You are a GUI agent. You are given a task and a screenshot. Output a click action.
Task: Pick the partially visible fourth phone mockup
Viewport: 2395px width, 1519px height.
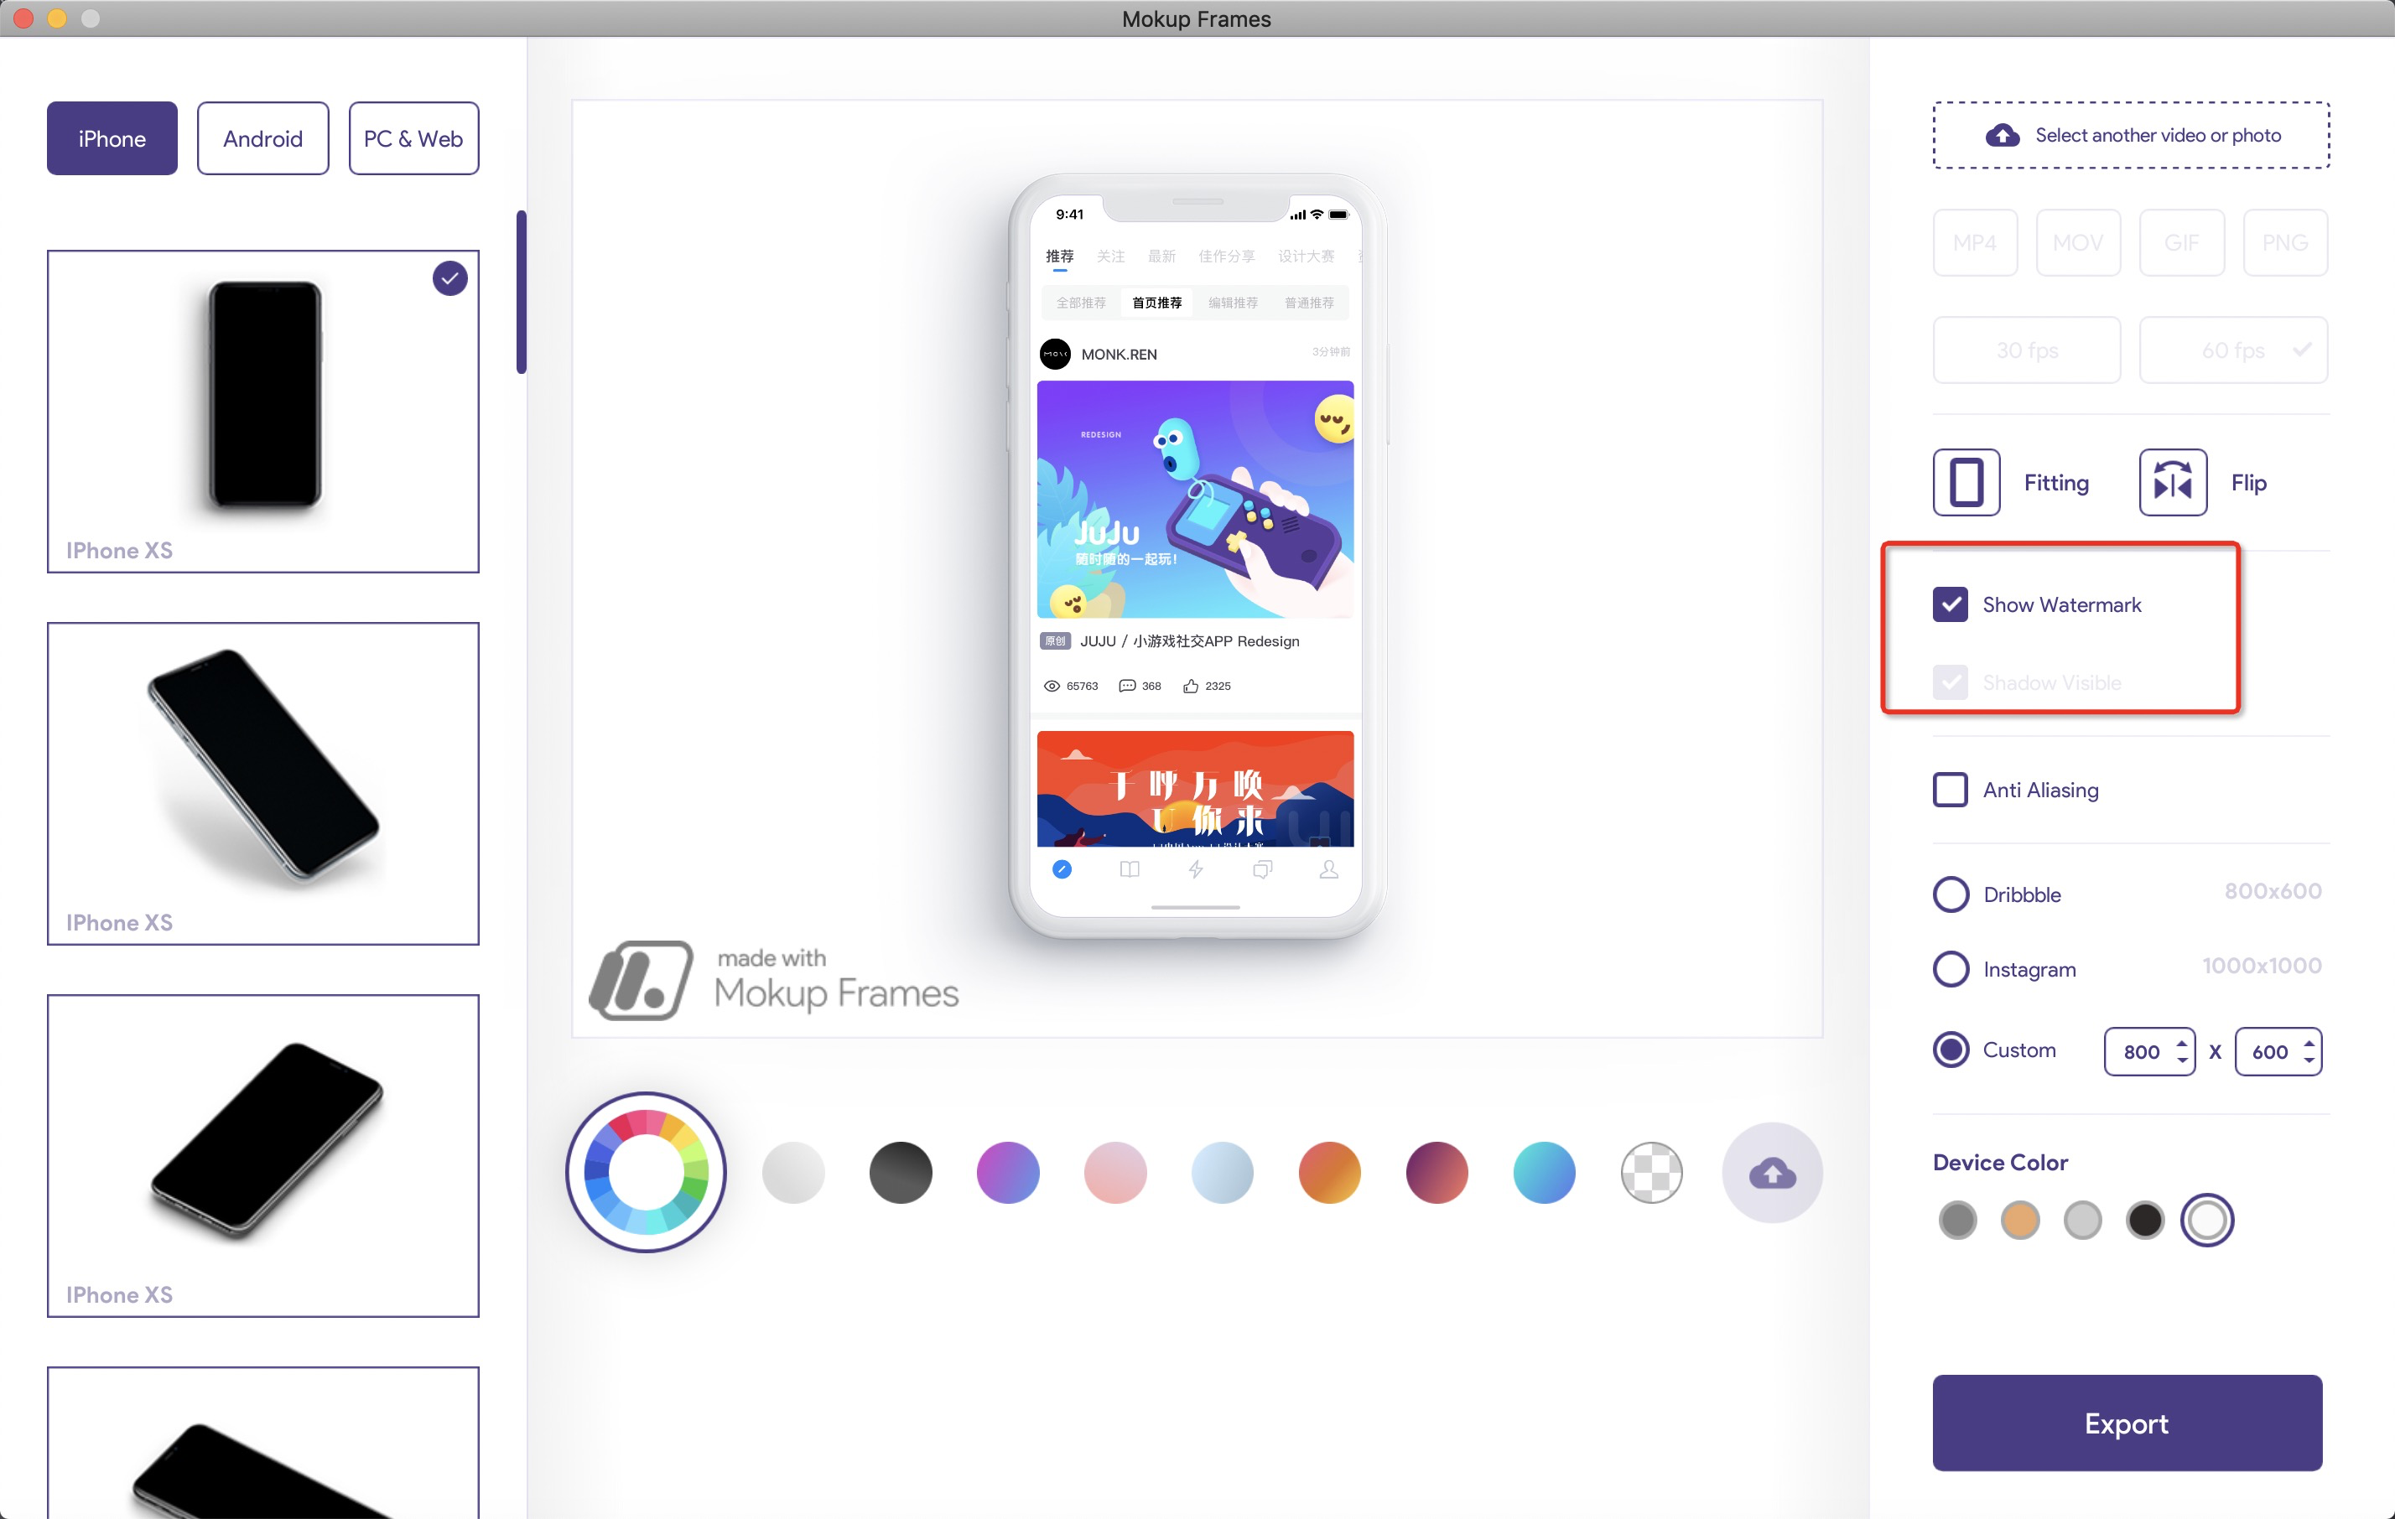coord(262,1444)
